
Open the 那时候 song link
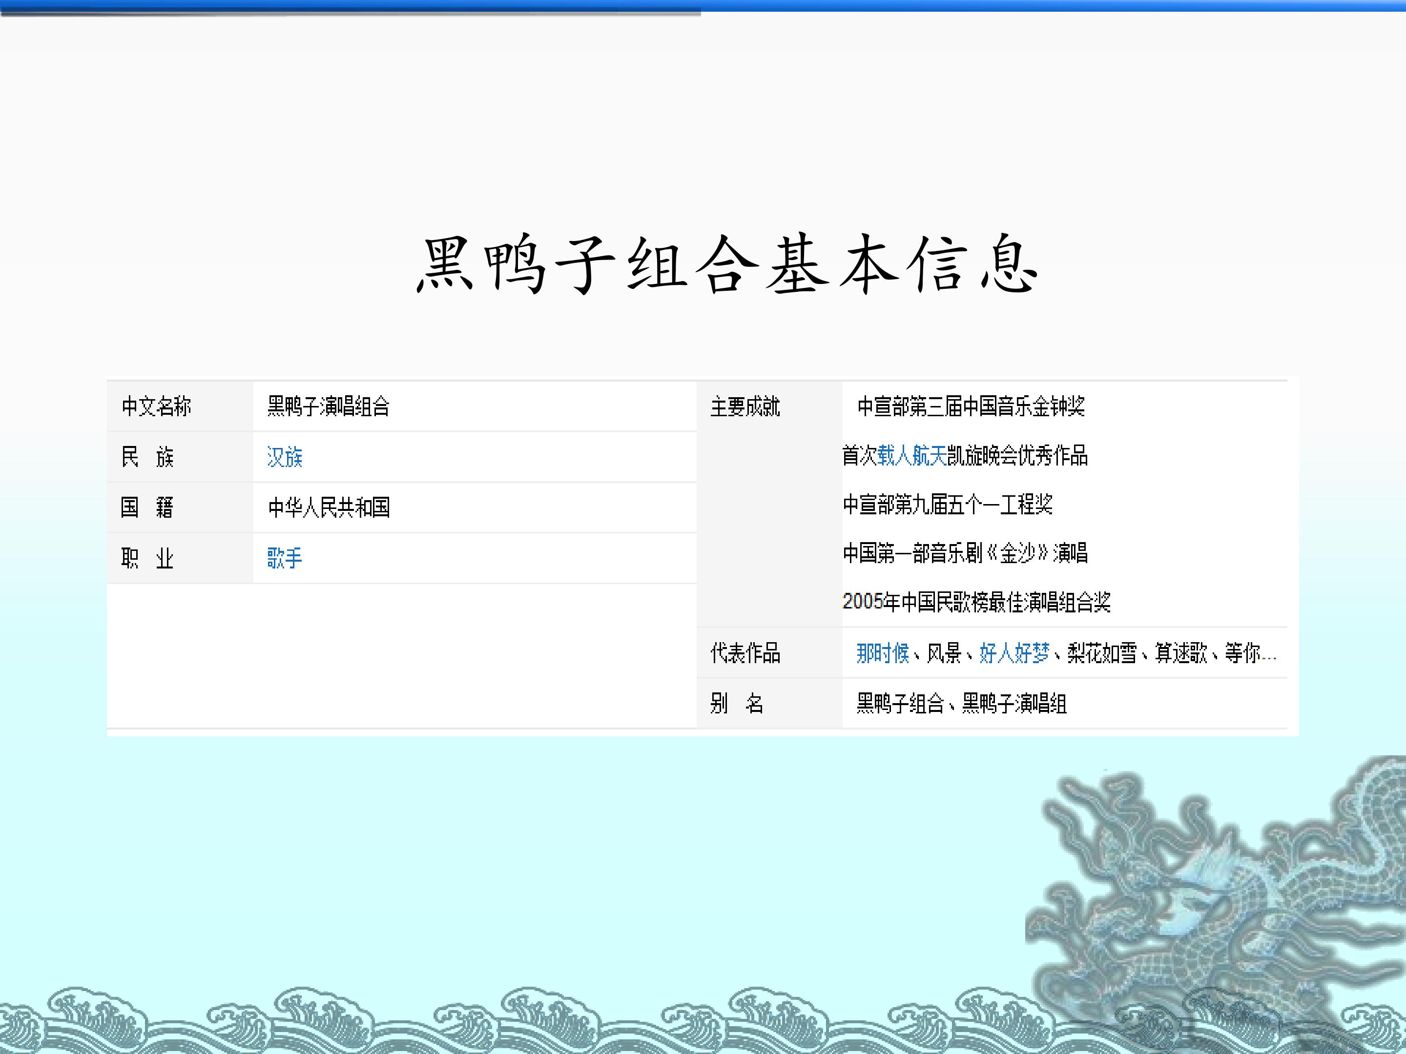883,652
